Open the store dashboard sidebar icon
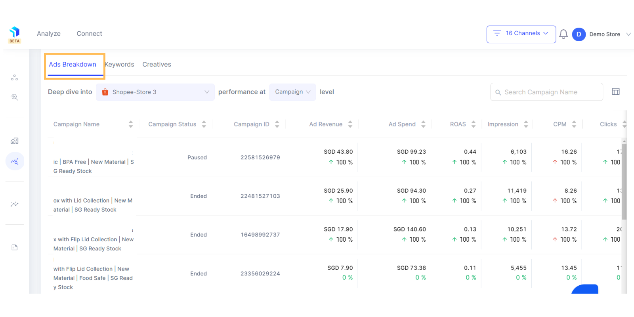This screenshot has width=634, height=317. coord(15,141)
